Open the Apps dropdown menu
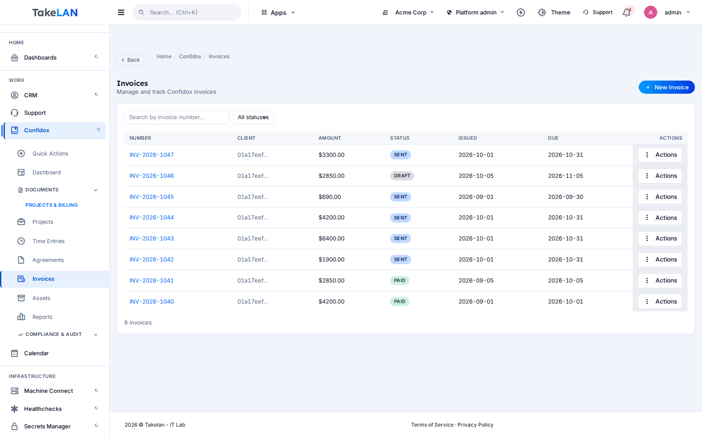Image resolution: width=702 pixels, height=438 pixels. tap(278, 13)
